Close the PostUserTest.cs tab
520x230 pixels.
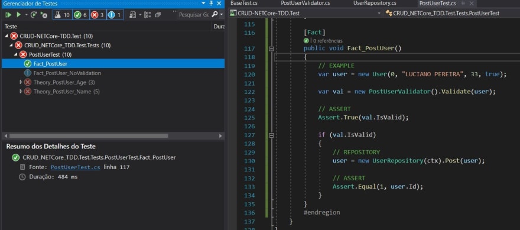tap(472, 4)
